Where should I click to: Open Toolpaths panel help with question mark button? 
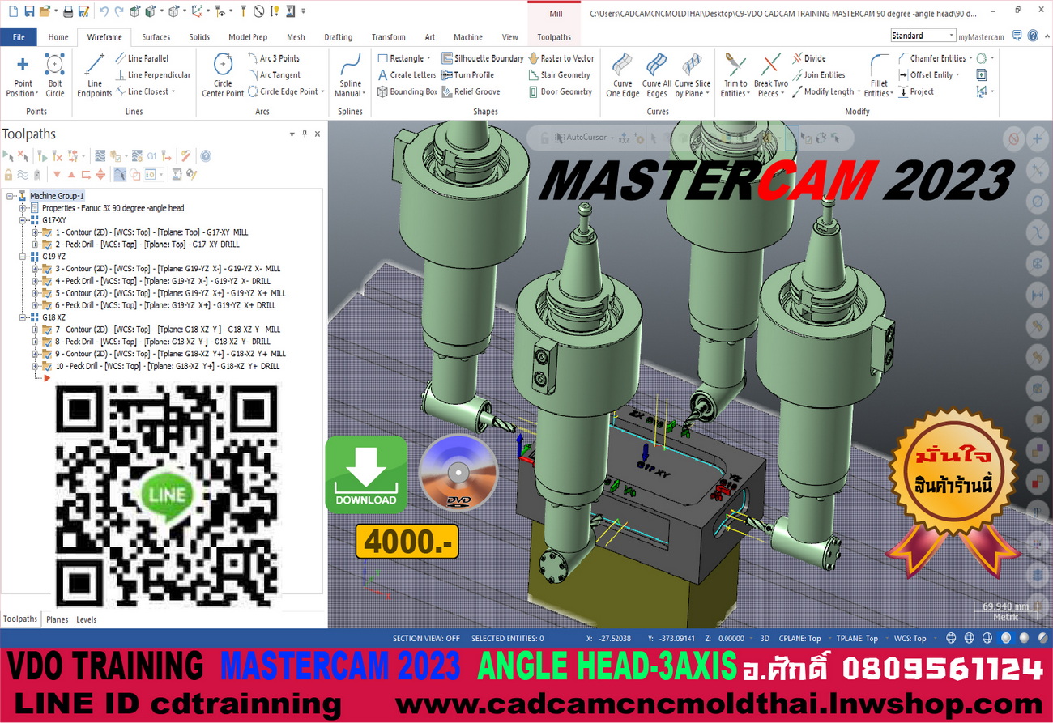pyautogui.click(x=205, y=155)
